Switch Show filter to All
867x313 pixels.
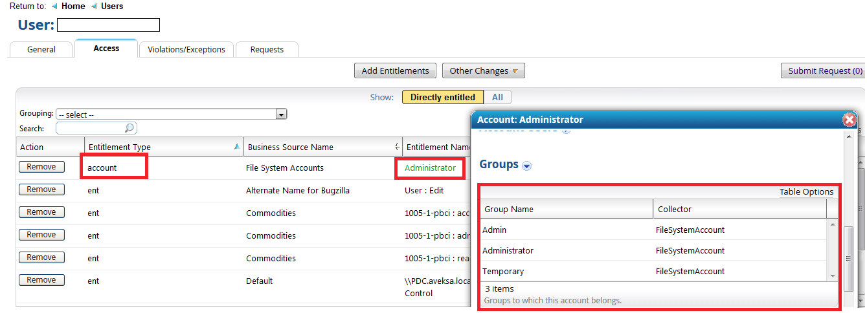click(x=497, y=97)
